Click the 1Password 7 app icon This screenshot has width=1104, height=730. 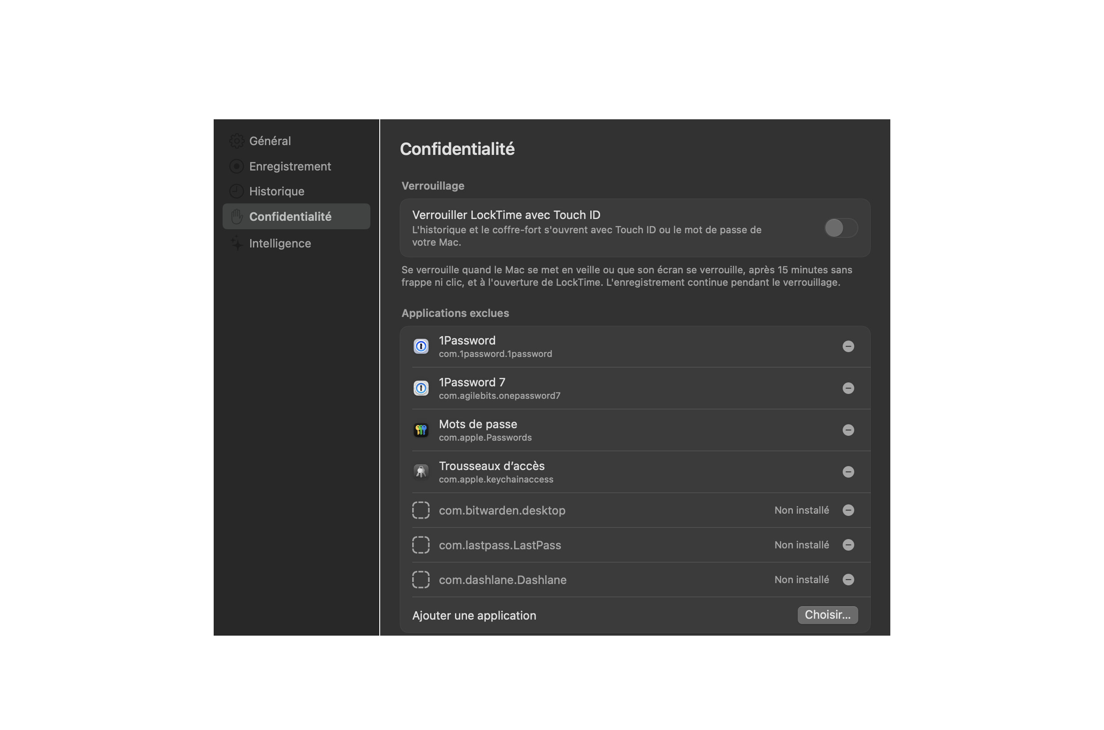click(421, 388)
